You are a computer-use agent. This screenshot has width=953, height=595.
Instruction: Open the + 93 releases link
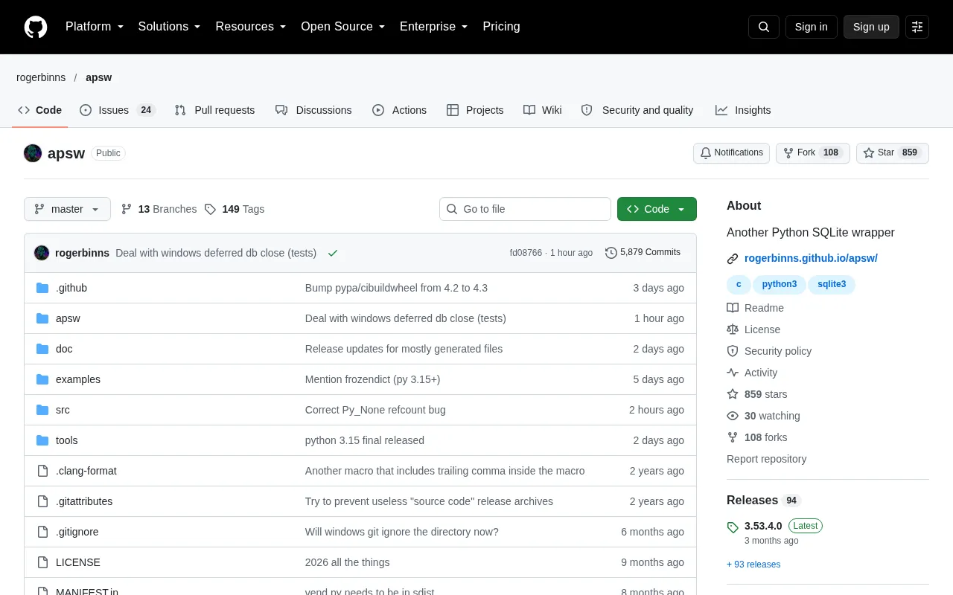753,565
